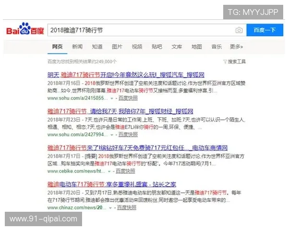Select the 网页 tab
The image size is (288, 231).
57,47
